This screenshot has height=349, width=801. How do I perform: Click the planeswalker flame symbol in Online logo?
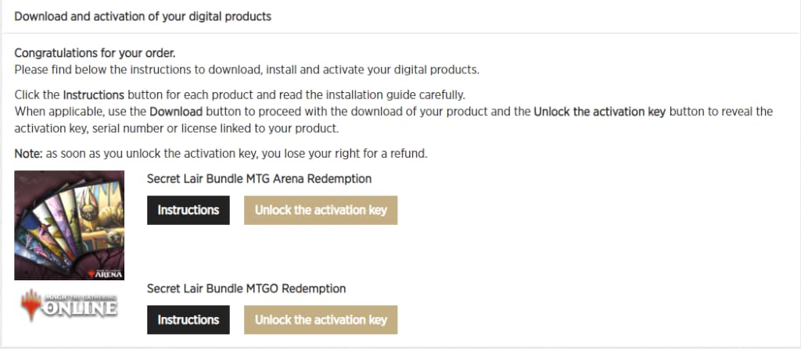pyautogui.click(x=31, y=305)
